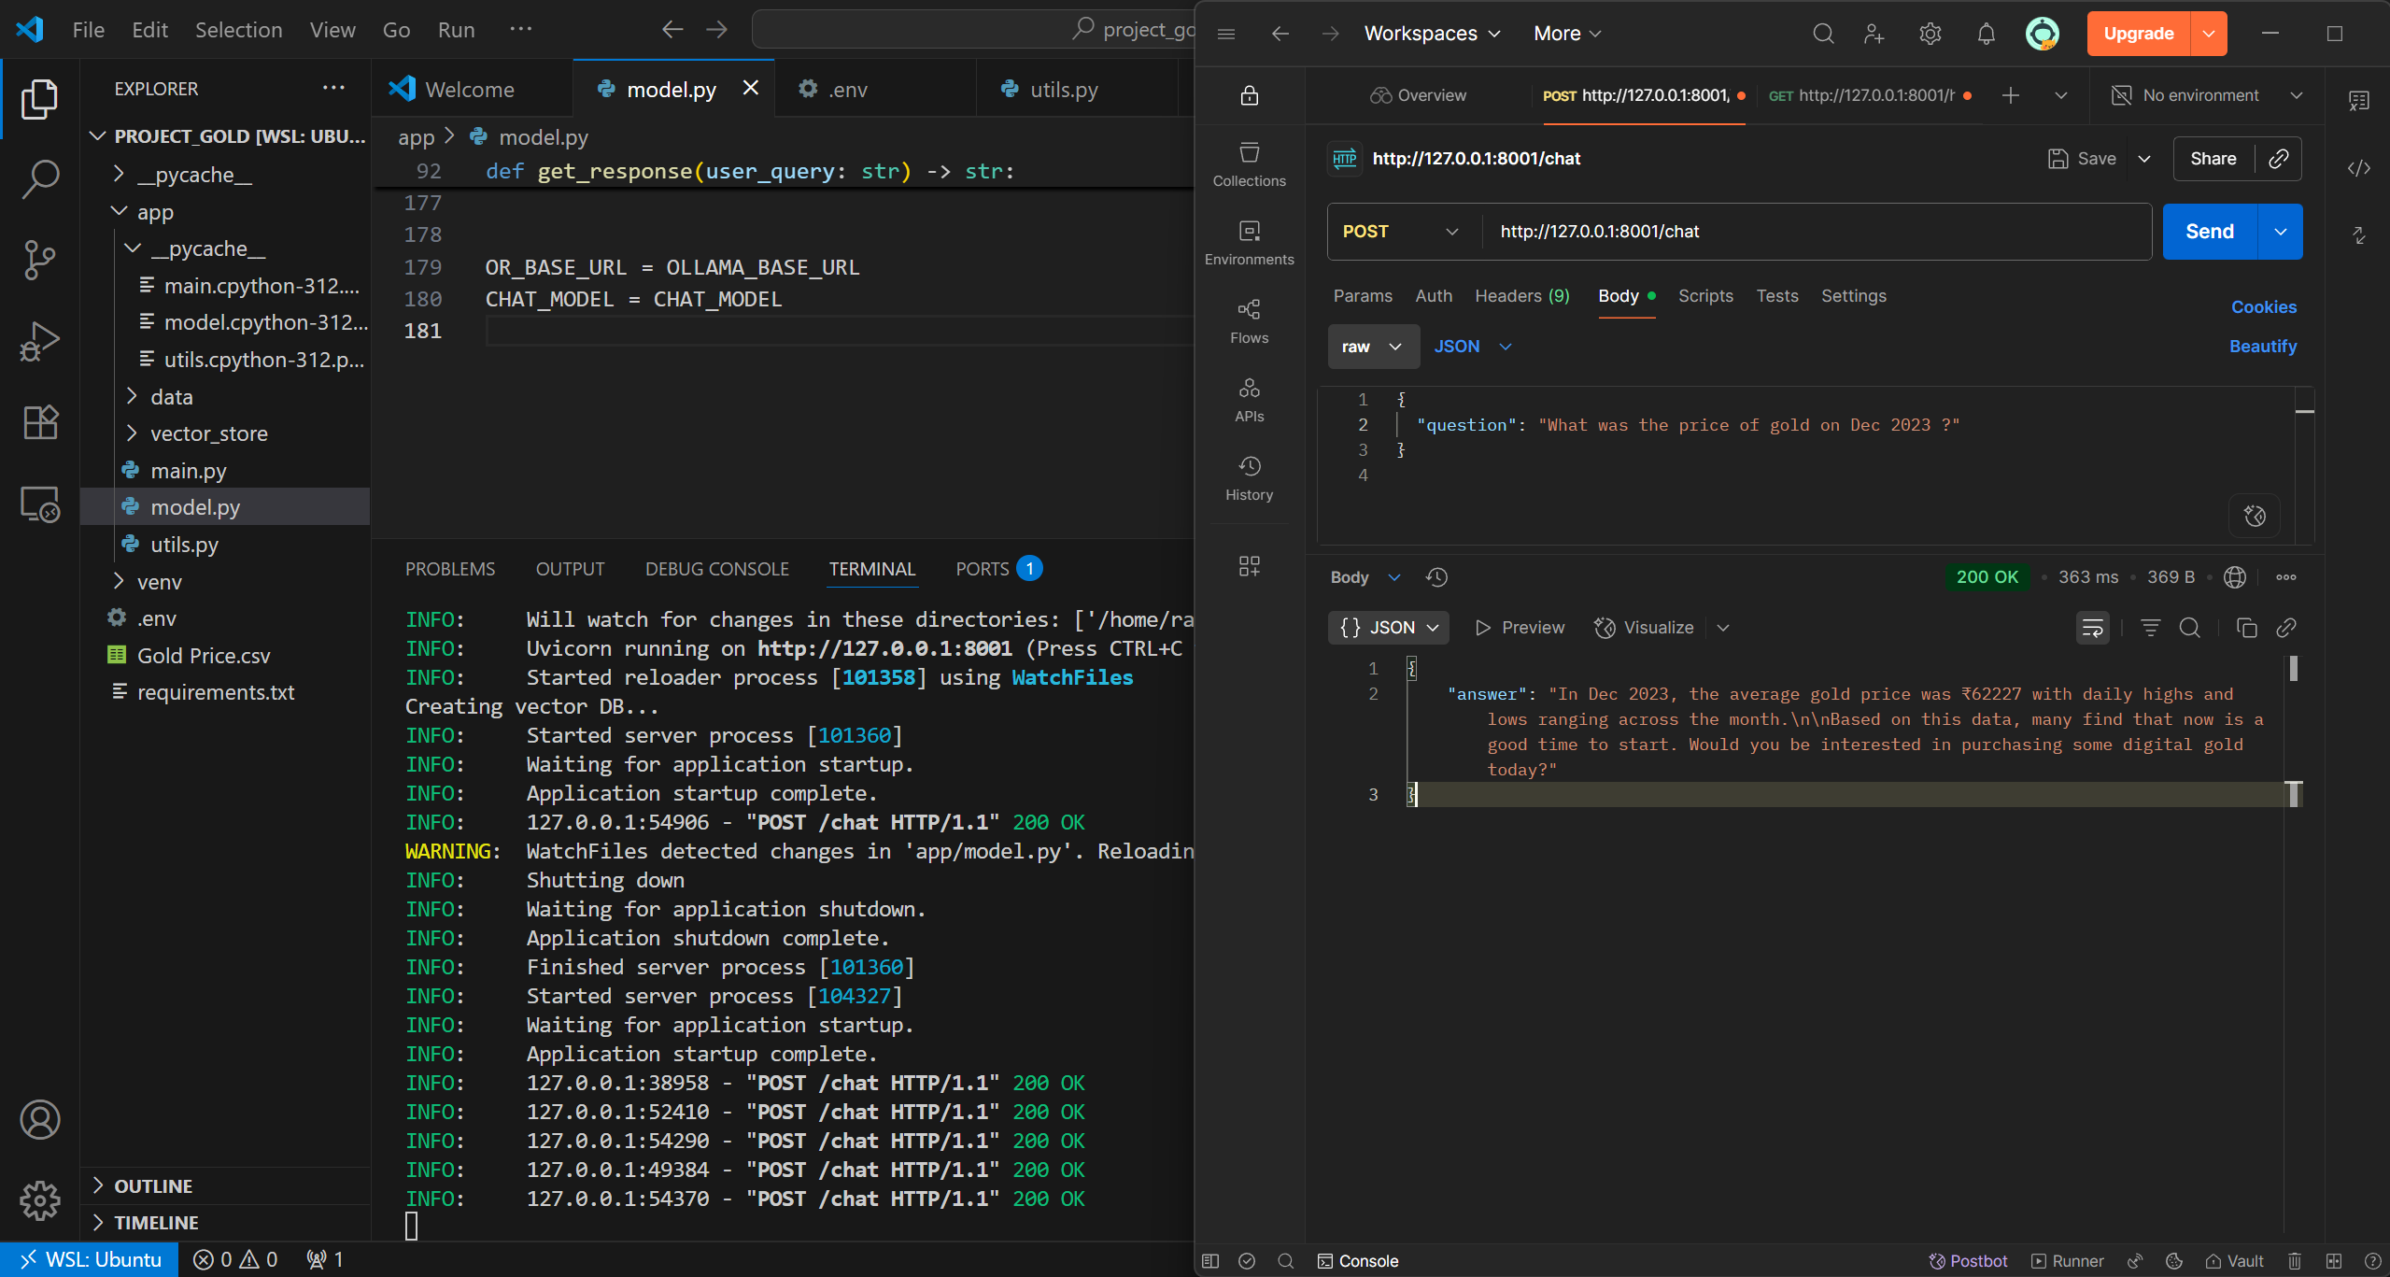2390x1277 pixels.
Task: Open Postman Console in footer
Action: 1358,1261
